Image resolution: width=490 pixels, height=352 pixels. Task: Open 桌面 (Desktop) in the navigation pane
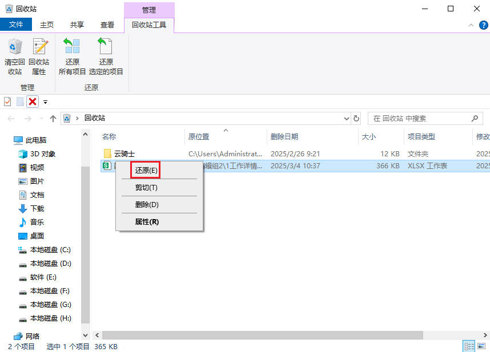(x=31, y=236)
